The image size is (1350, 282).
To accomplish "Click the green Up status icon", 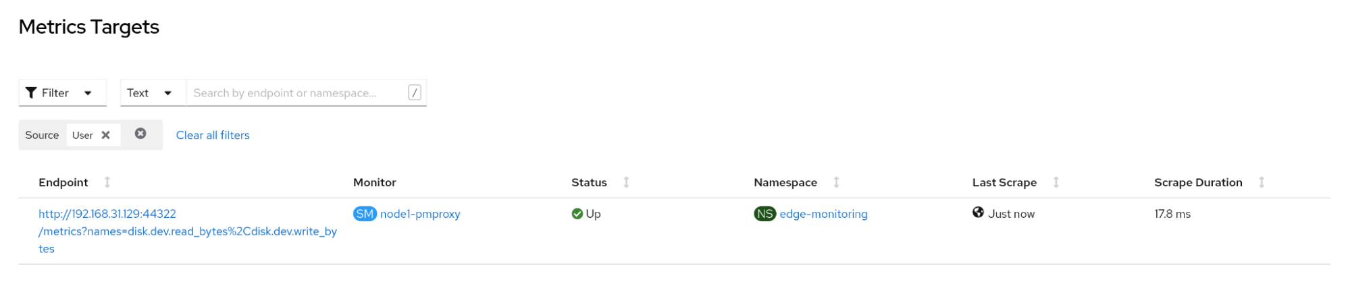I will point(577,214).
